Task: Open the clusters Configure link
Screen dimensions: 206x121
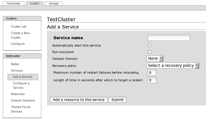Action: (18, 44)
